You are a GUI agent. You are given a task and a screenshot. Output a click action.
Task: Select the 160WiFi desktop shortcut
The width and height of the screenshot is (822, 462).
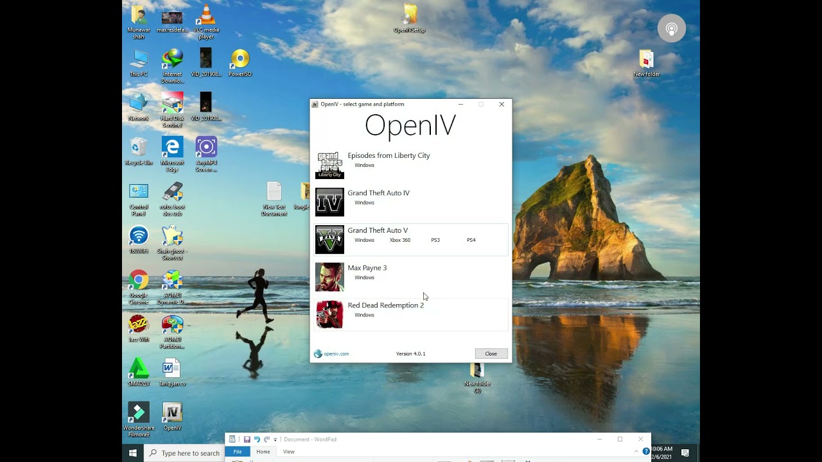coord(139,240)
